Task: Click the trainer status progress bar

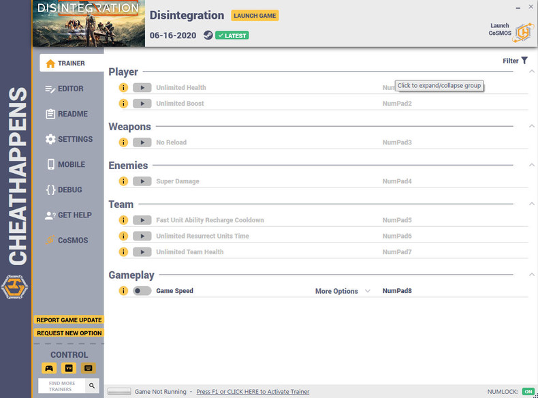Action: coord(119,391)
